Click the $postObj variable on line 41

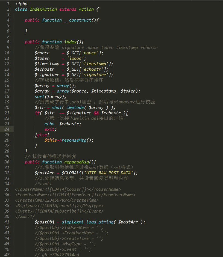pyautogui.click(x=45, y=222)
